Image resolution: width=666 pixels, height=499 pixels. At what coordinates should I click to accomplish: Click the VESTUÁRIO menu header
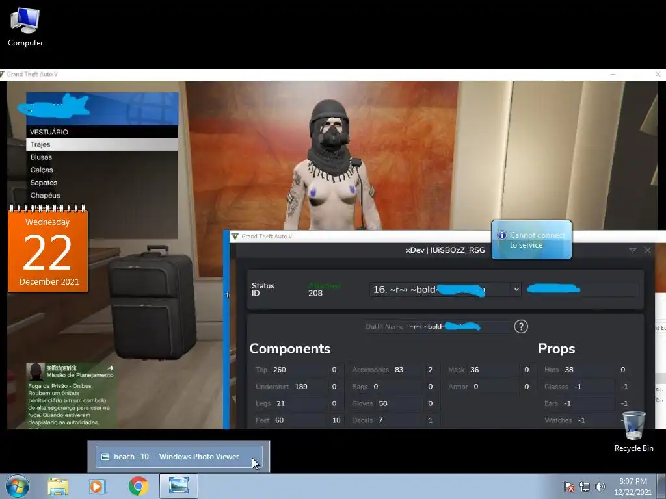[x=102, y=131]
